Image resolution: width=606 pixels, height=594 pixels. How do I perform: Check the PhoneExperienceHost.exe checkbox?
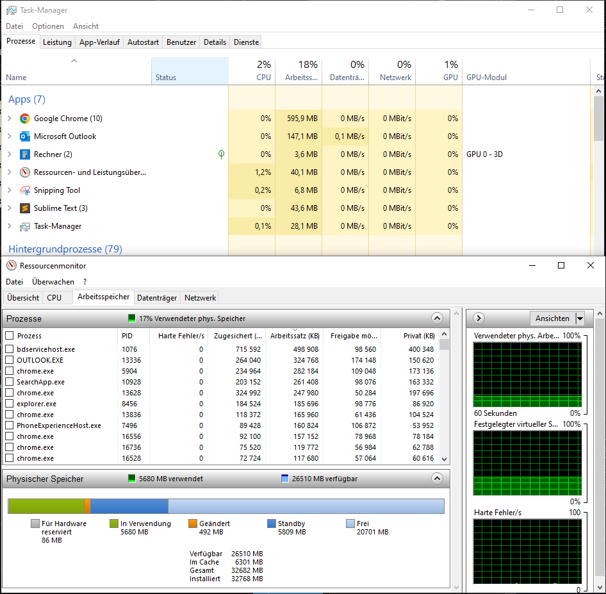click(x=10, y=425)
